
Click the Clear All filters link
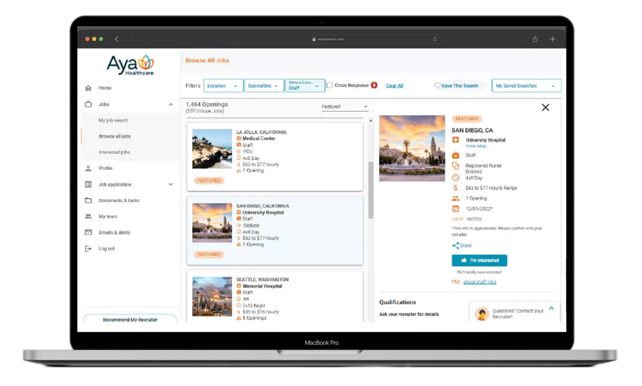tap(395, 86)
